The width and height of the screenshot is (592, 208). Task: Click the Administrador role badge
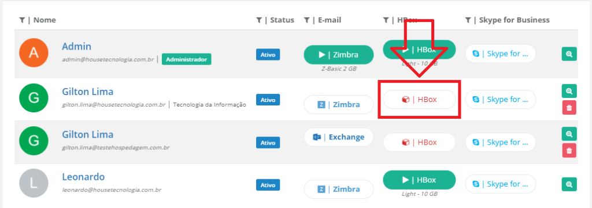point(187,59)
